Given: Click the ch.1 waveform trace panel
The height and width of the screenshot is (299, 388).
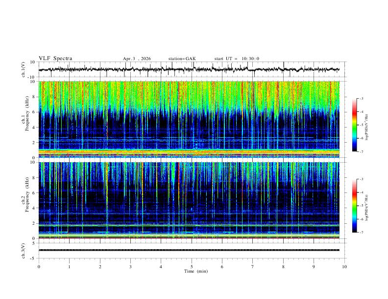Looking at the screenshot, I should point(192,69).
